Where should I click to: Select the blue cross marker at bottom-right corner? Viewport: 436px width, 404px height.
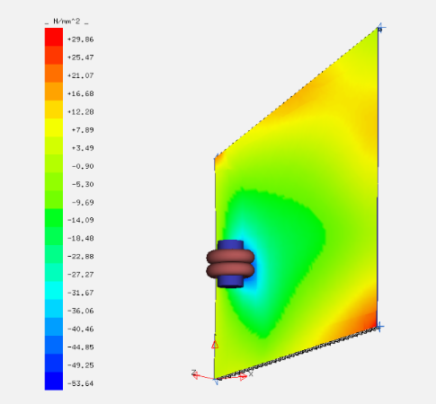pos(378,327)
